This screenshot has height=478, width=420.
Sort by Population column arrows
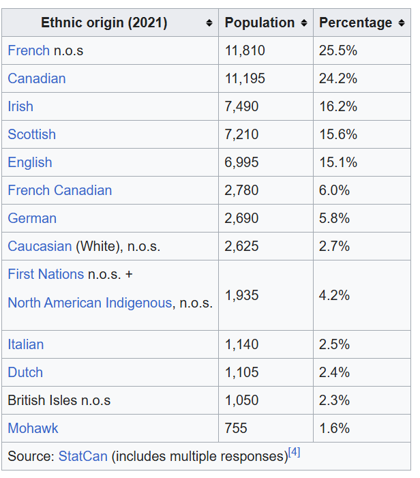(x=304, y=23)
